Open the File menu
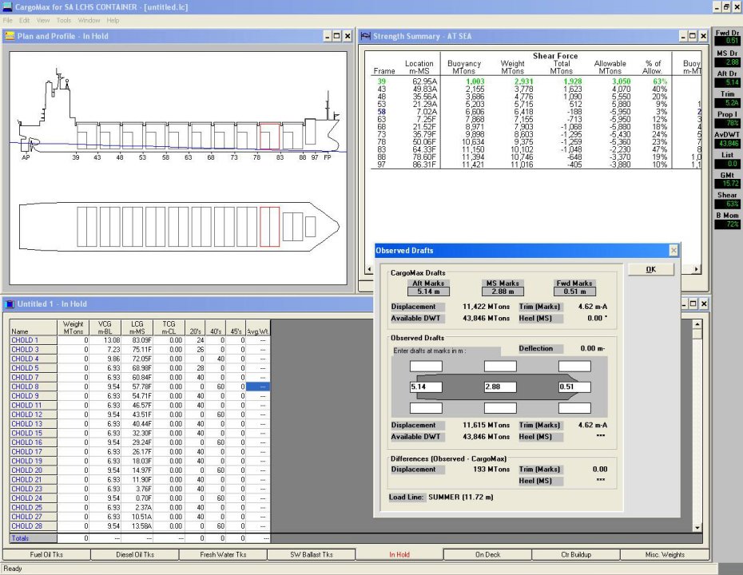This screenshot has height=575, width=743. pyautogui.click(x=7, y=21)
